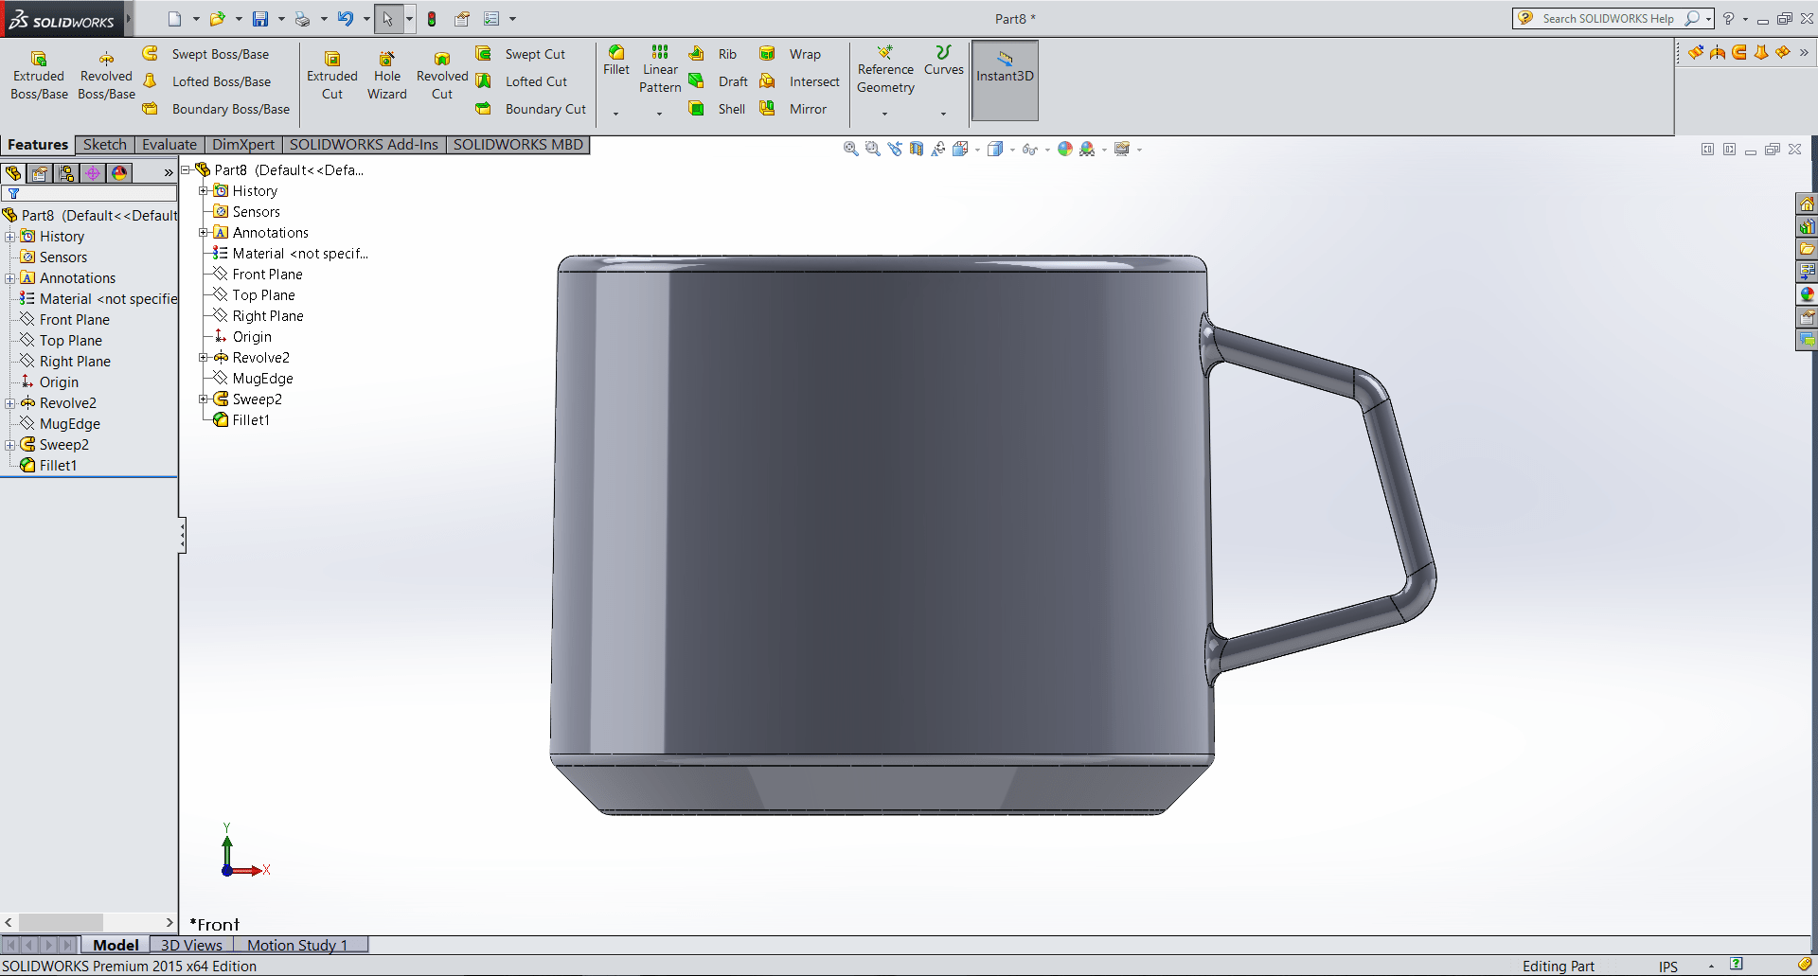Switch to the Sketch tab
The width and height of the screenshot is (1818, 976).
click(105, 145)
